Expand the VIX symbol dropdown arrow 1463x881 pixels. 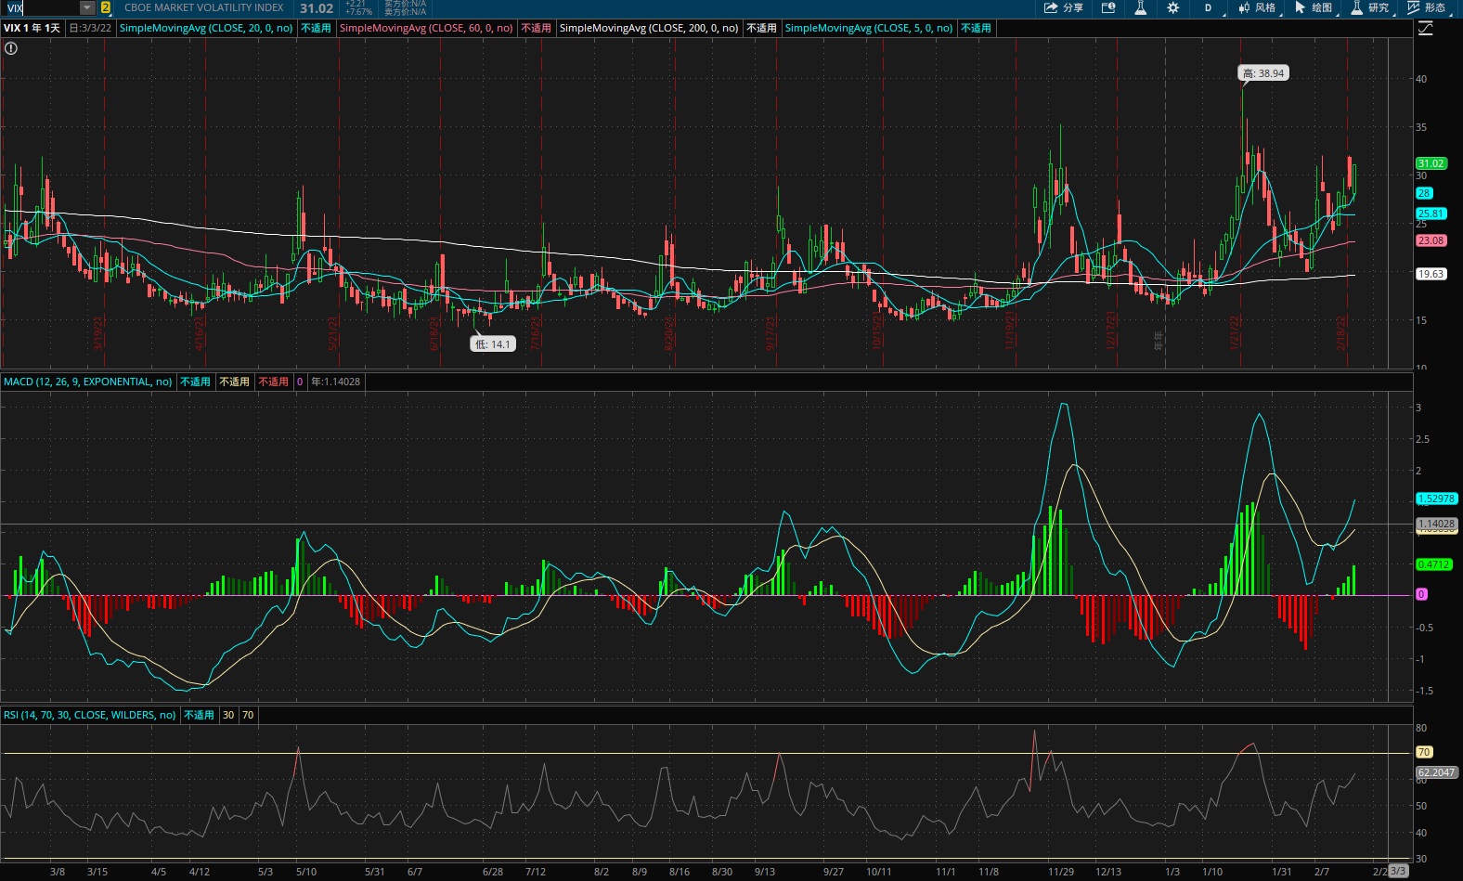[x=87, y=7]
